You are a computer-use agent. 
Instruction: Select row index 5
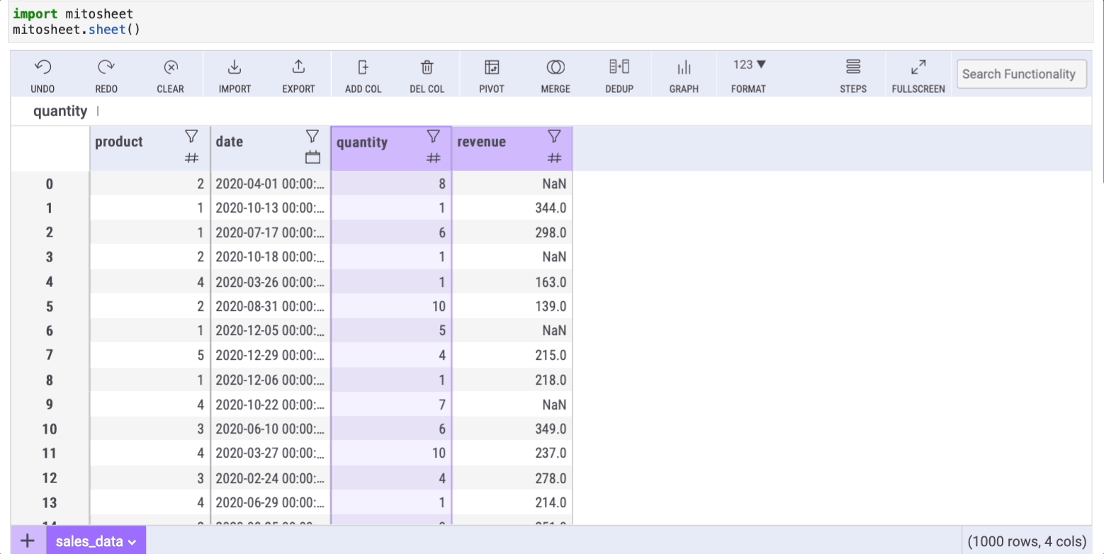50,307
